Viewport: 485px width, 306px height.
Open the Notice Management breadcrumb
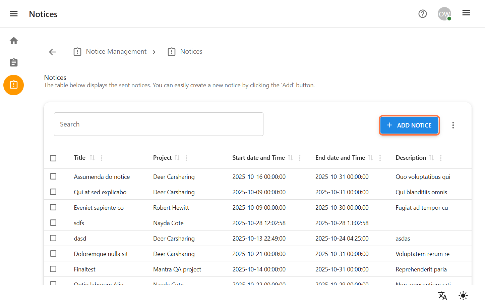pos(116,52)
